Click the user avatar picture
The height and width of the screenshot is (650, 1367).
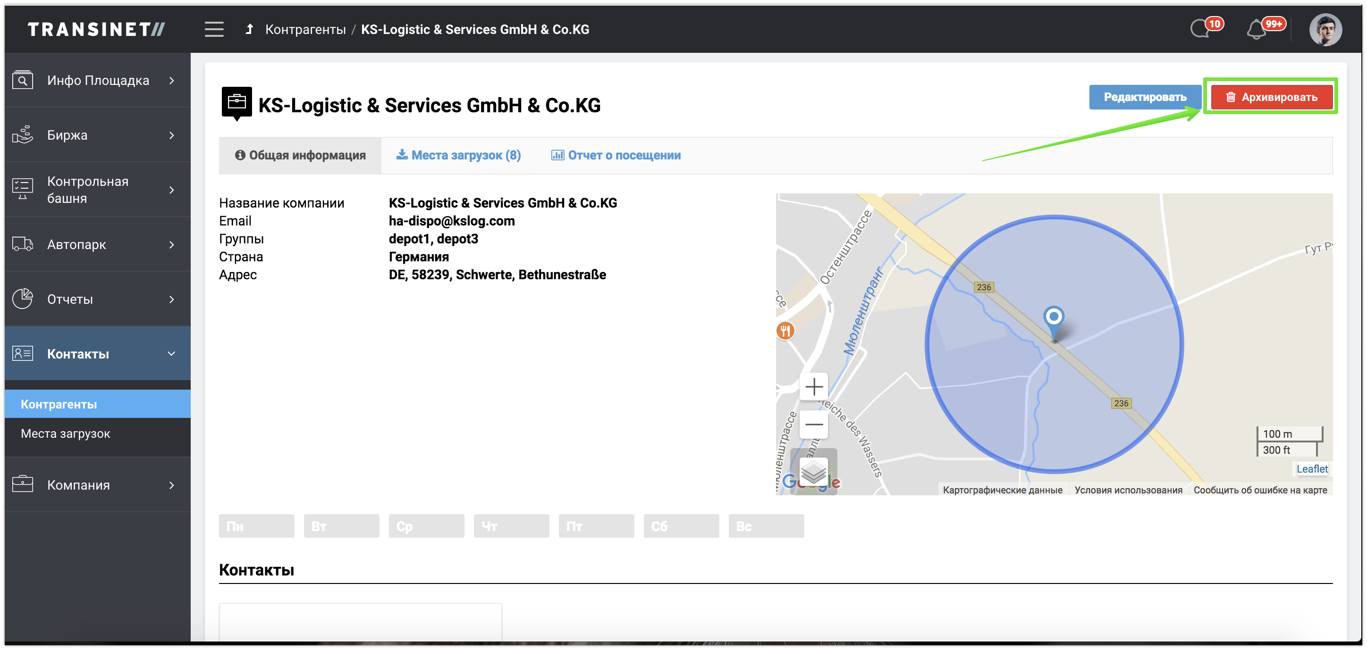1325,30
